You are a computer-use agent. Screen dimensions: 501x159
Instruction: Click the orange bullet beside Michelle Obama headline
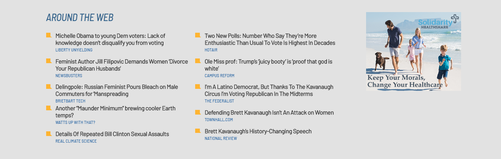(x=49, y=35)
